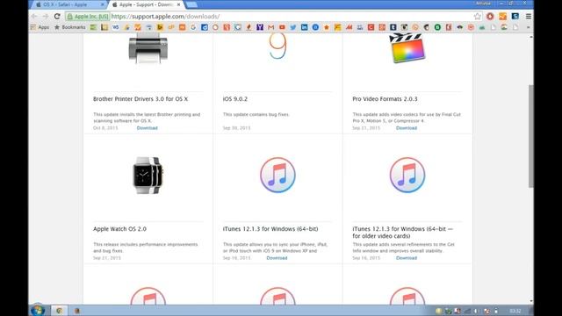Viewport: 562px width, 316px height.
Task: Close the OS X - Safari tab
Action: pyautogui.click(x=103, y=4)
